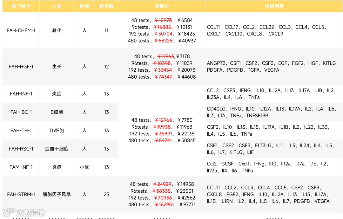Click the 趋化 category cell
This screenshot has height=219, width=343.
click(57, 30)
